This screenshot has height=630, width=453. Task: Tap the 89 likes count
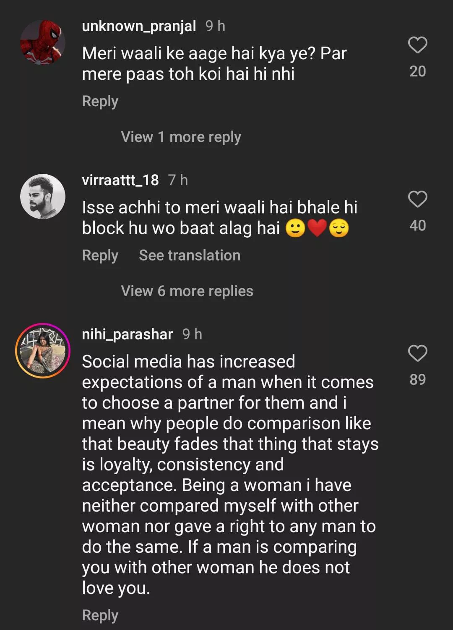pyautogui.click(x=417, y=380)
